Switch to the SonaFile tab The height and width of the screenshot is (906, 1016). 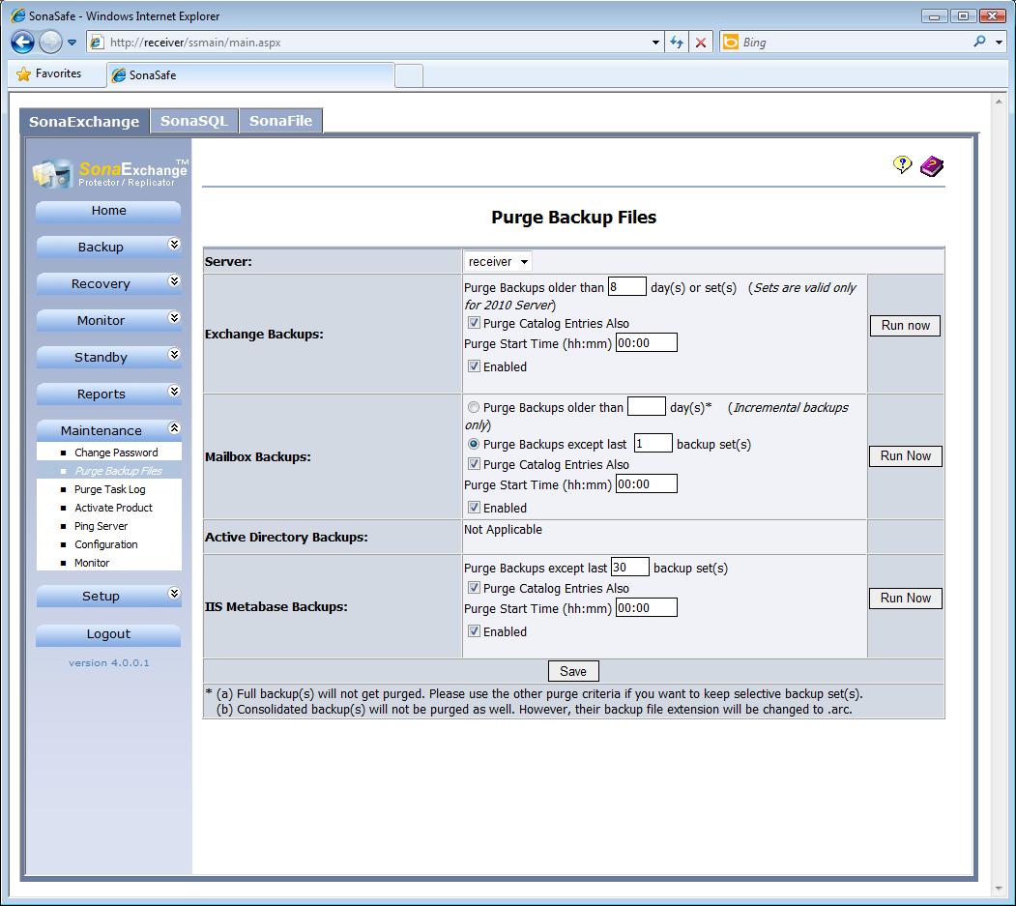[280, 121]
